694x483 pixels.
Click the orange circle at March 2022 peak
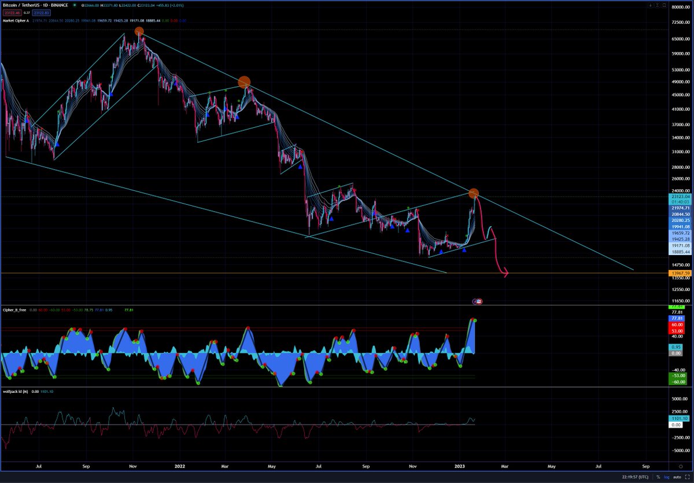click(244, 82)
